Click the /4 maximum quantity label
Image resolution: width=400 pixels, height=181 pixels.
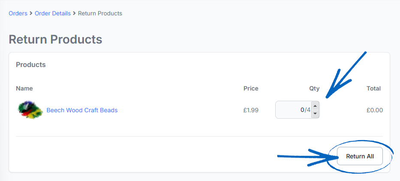tap(307, 110)
